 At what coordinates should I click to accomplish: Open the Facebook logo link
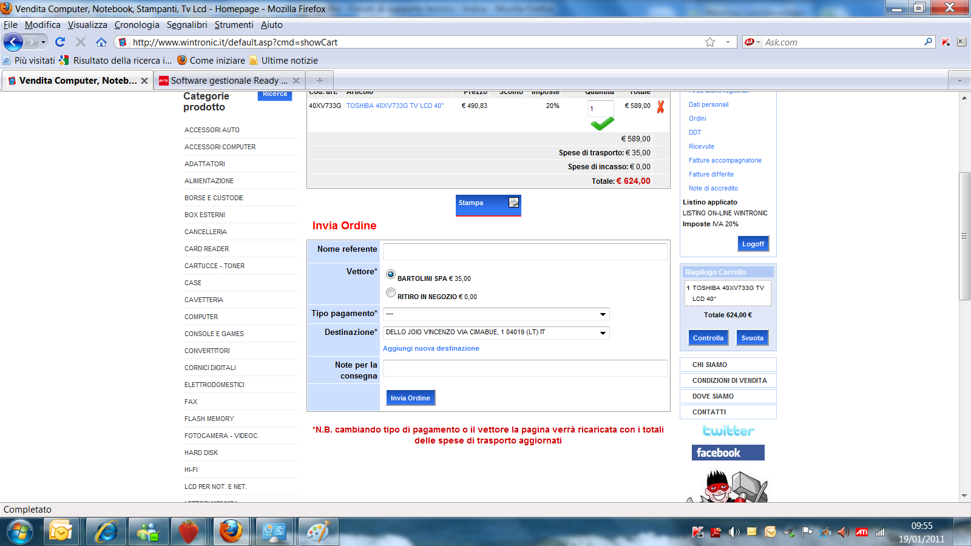point(728,453)
